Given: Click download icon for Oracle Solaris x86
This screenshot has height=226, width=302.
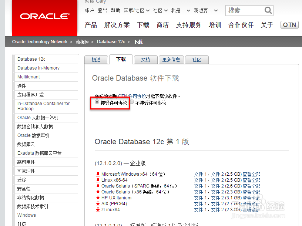Looking at the screenshot, I should point(98,192).
